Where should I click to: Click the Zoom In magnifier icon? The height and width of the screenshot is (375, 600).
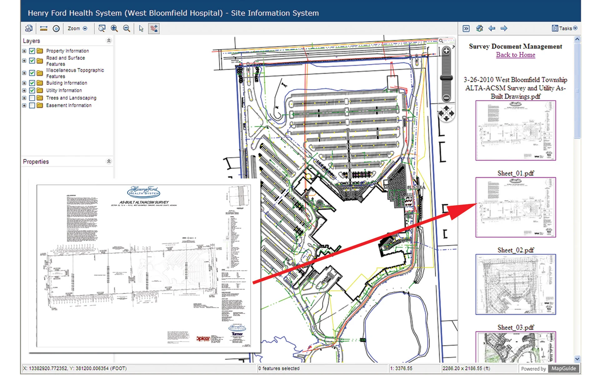point(114,28)
